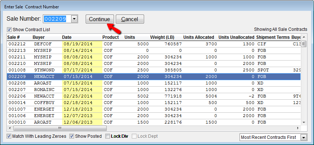Click weight 132276 cell
314x145 pixels.
coord(166,90)
